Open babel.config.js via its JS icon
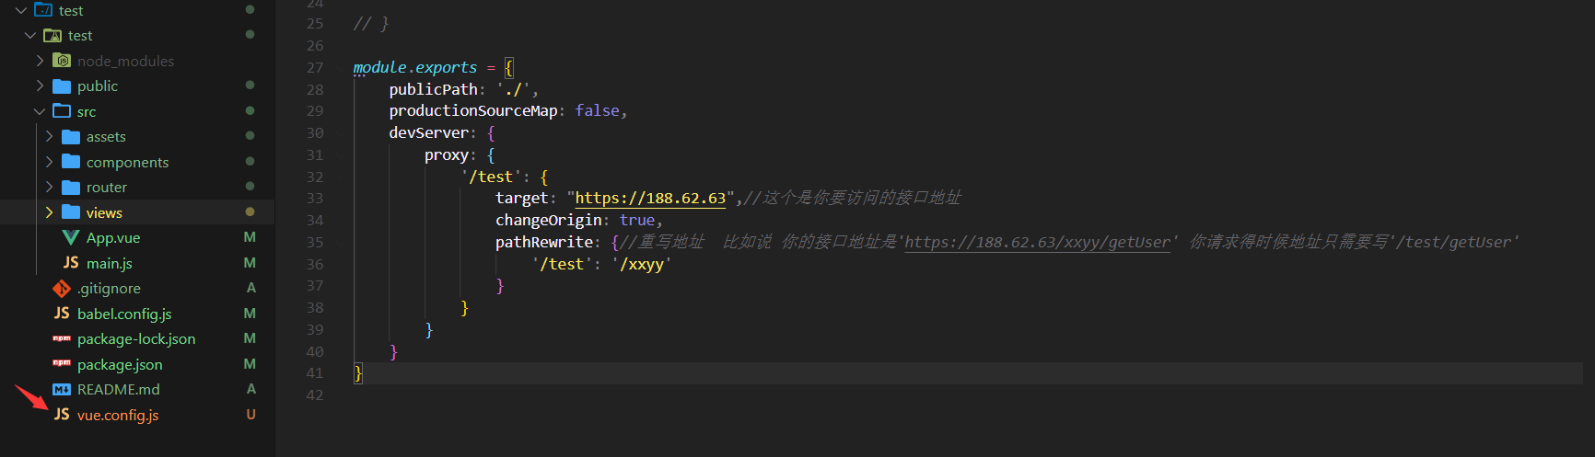This screenshot has height=457, width=1595. tap(62, 314)
